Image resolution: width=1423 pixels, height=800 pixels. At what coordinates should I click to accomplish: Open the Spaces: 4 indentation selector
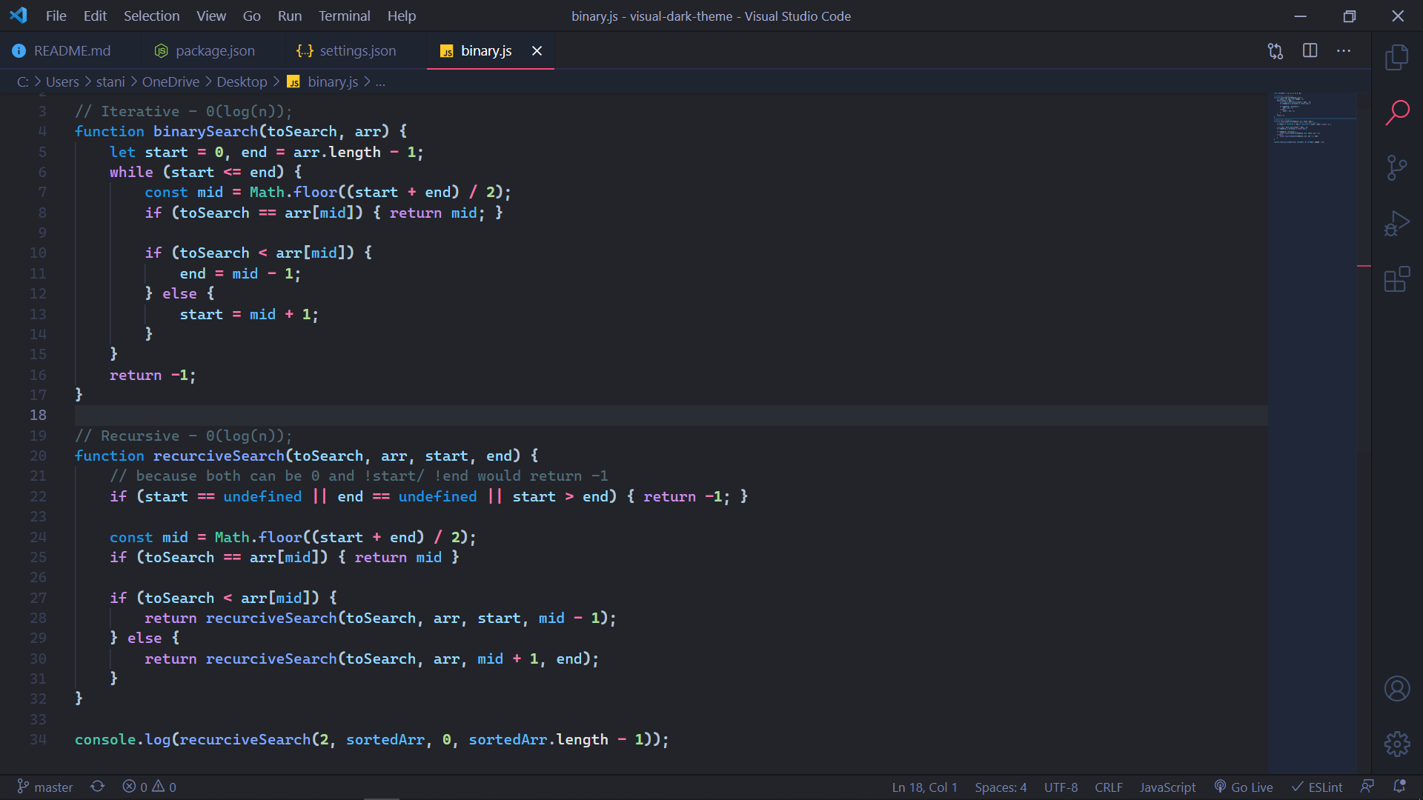(1001, 787)
